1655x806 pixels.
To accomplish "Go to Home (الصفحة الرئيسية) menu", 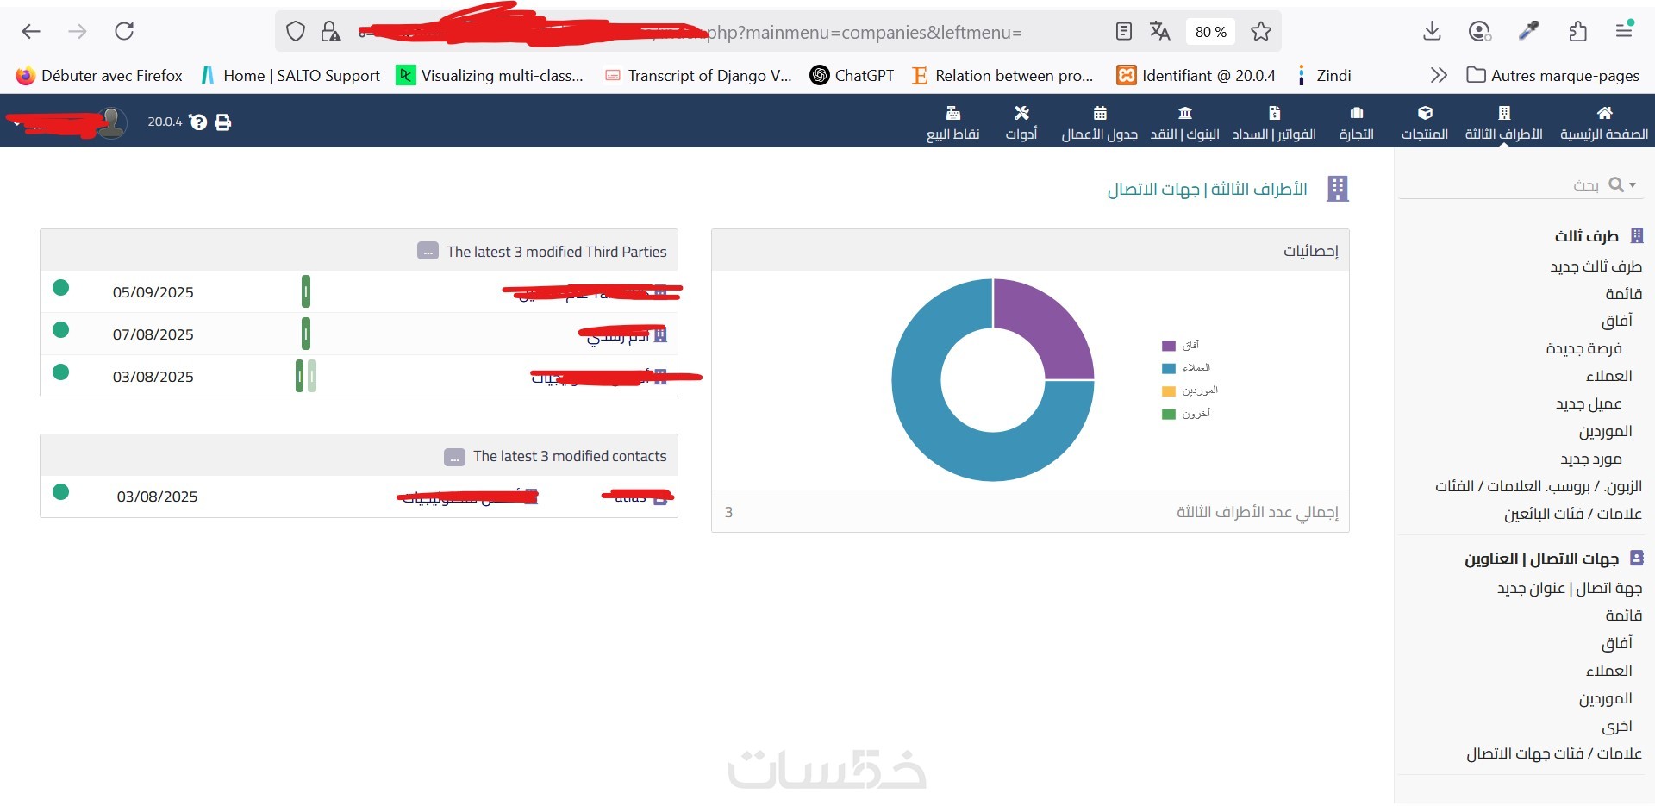I will [x=1604, y=122].
